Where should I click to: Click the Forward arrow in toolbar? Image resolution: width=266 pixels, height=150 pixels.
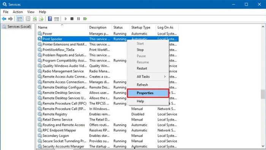[x=11, y=19]
